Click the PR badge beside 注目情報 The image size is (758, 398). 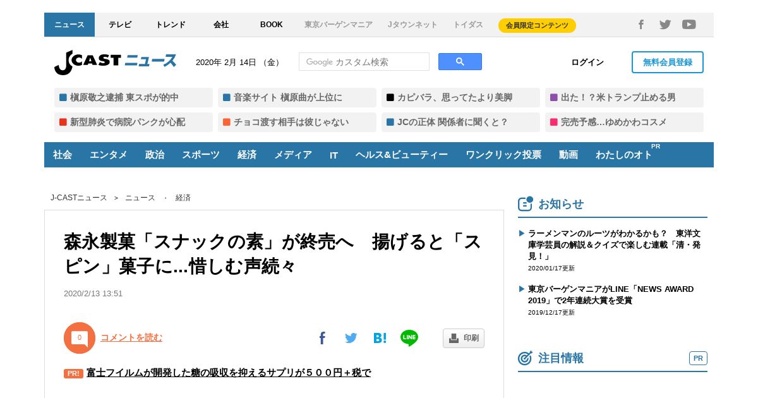698,358
